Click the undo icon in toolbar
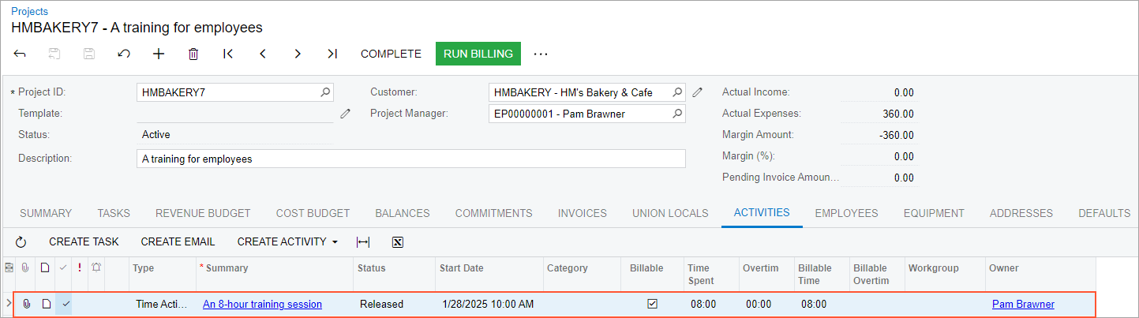 (124, 54)
